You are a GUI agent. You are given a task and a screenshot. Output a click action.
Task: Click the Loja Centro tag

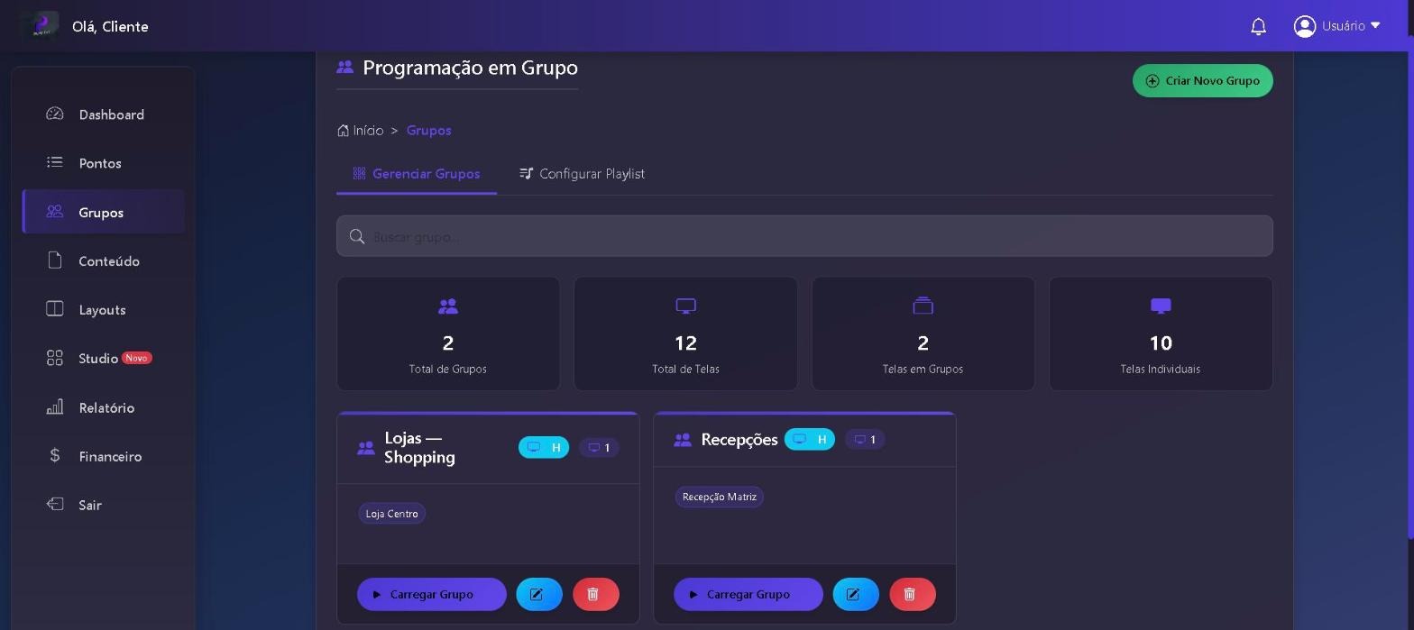pos(392,514)
